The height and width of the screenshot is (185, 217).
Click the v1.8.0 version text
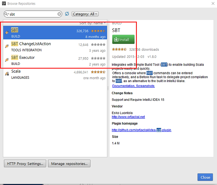tap(152, 57)
